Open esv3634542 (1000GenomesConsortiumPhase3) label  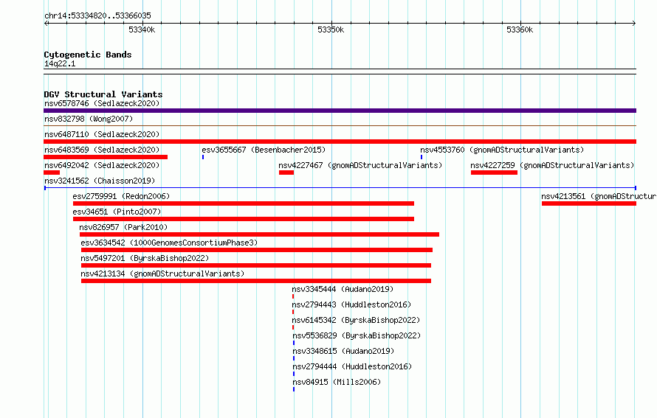169,243
